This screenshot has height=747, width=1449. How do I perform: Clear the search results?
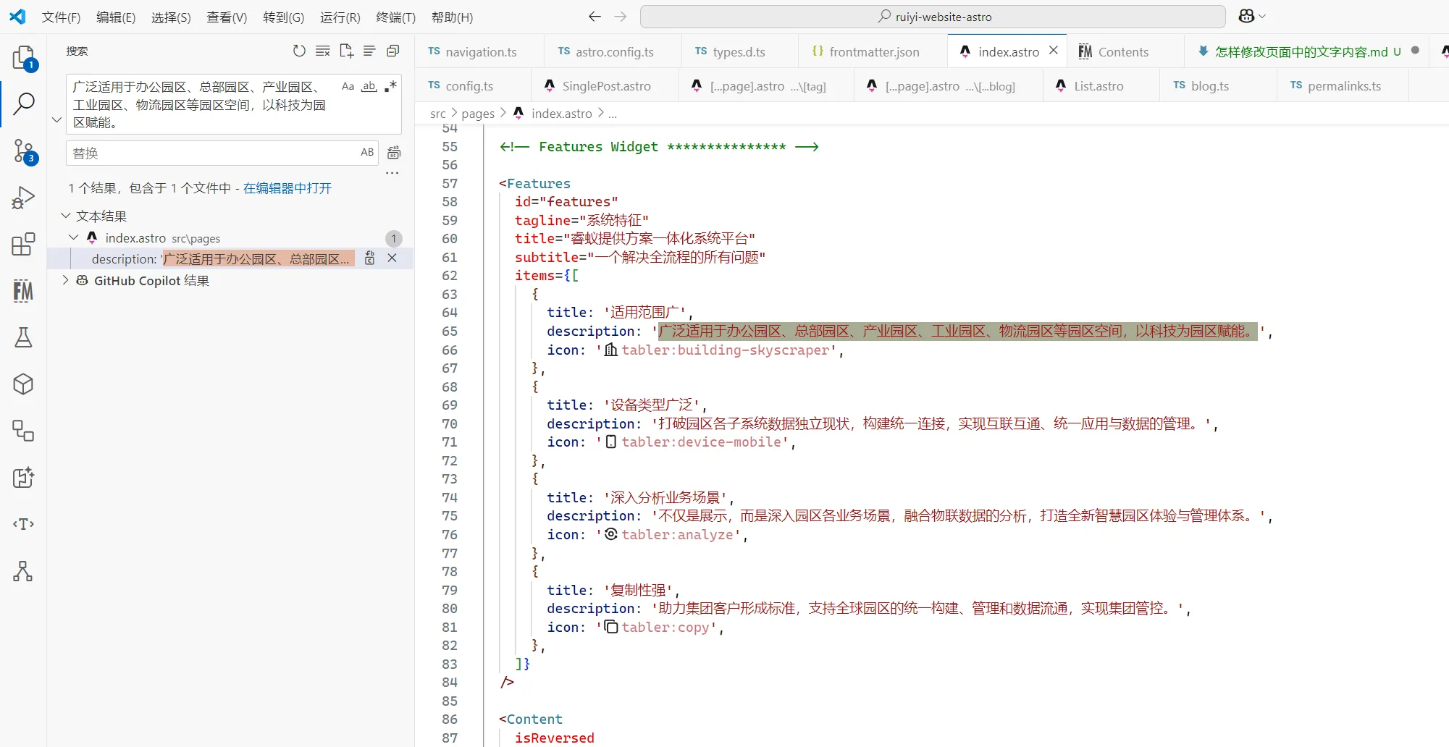click(323, 51)
